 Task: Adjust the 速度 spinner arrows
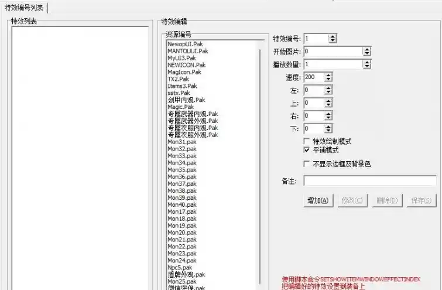pos(328,77)
